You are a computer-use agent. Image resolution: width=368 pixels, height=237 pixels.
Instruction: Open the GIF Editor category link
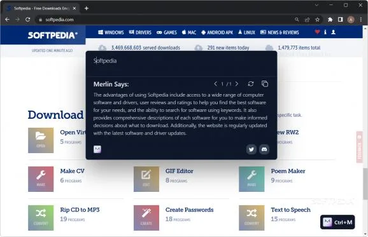click(180, 171)
